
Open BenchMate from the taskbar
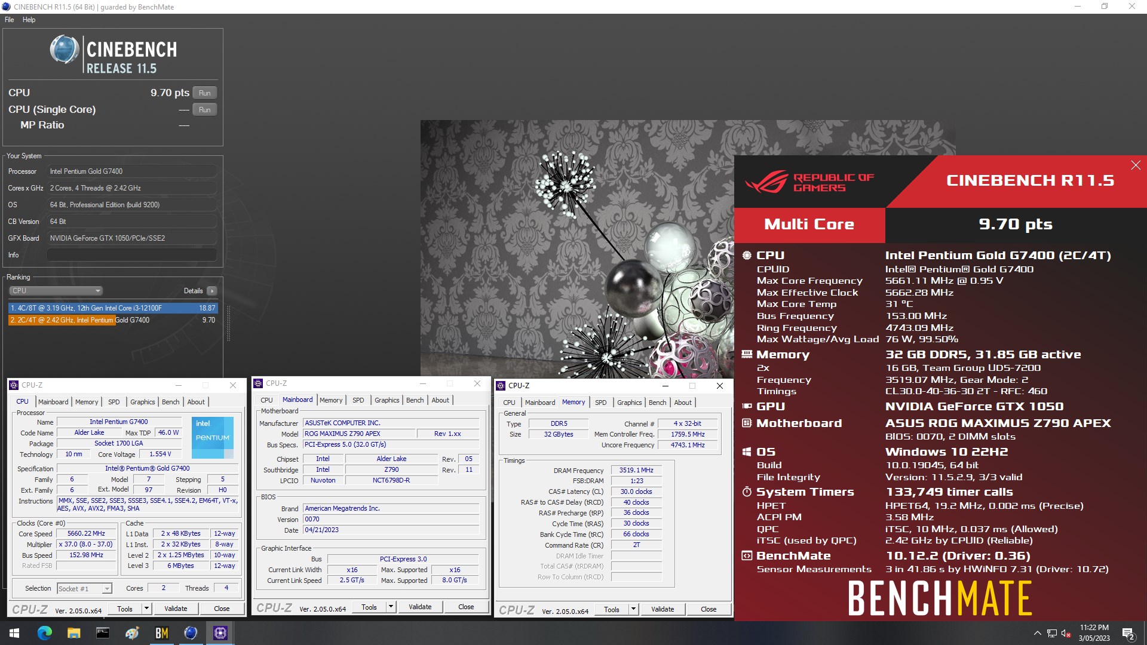coord(161,633)
